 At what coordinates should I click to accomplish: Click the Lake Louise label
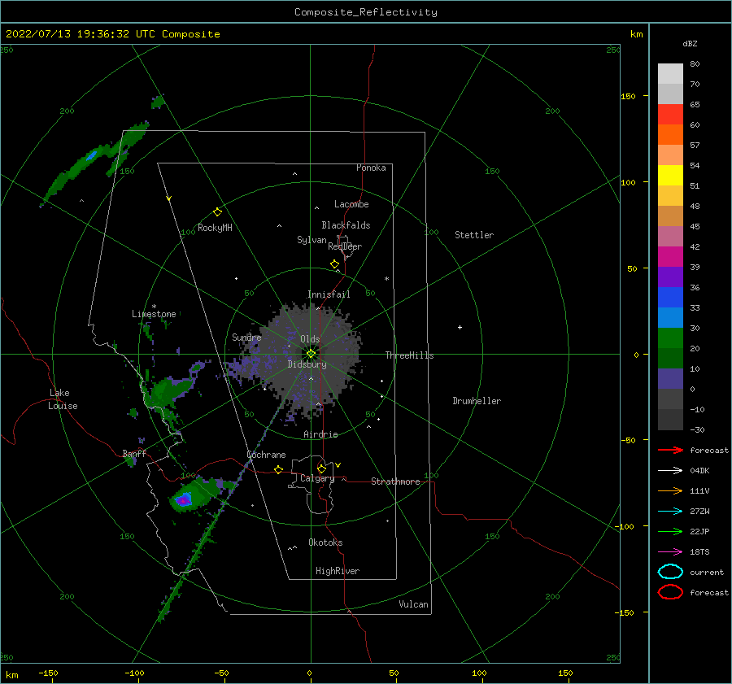point(63,399)
